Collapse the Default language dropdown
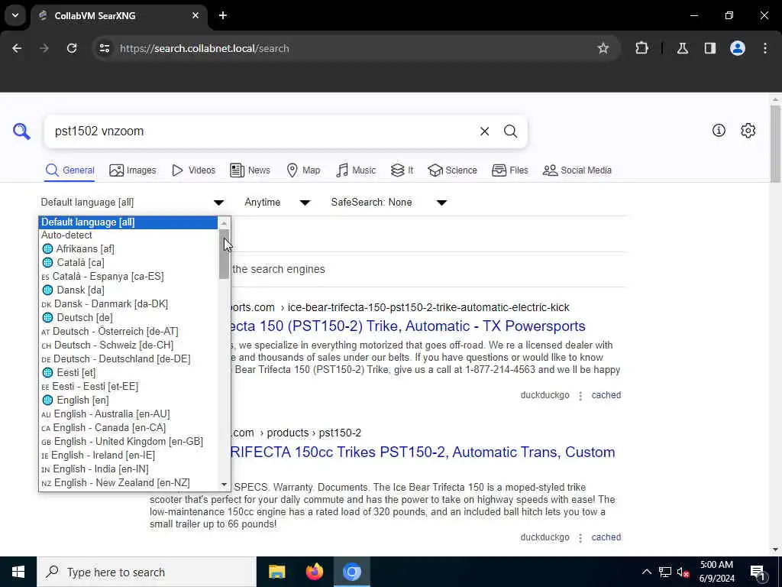This screenshot has width=782, height=587. pyautogui.click(x=132, y=202)
